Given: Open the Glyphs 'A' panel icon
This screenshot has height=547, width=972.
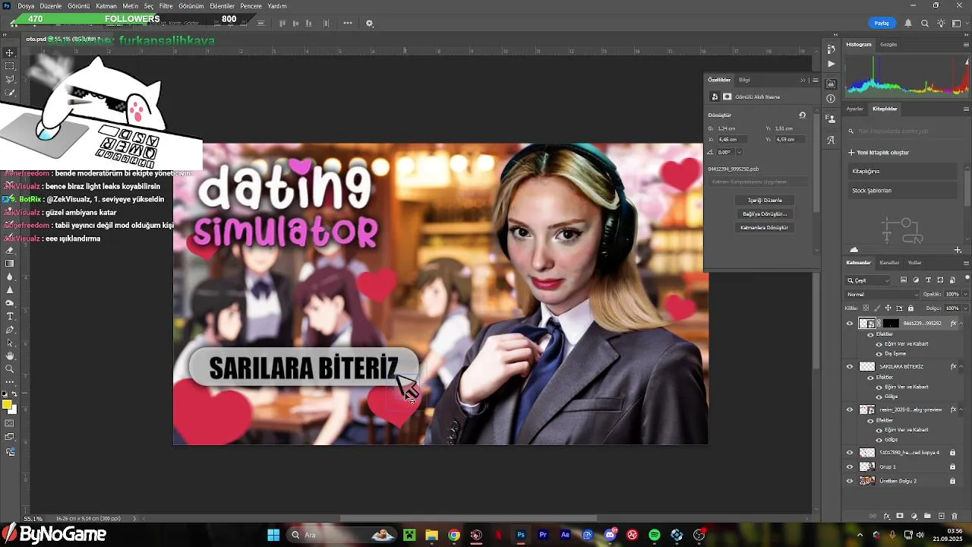Looking at the screenshot, I should (831, 140).
